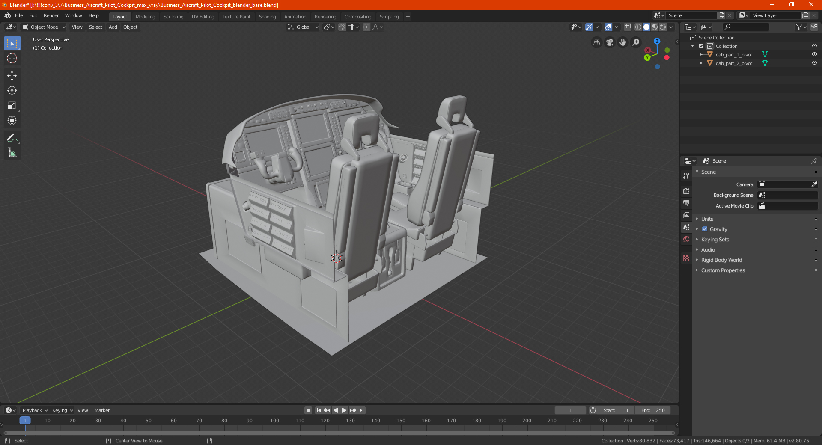Open the Scene properties tab
Screen dimensions: 822x445
[686, 227]
